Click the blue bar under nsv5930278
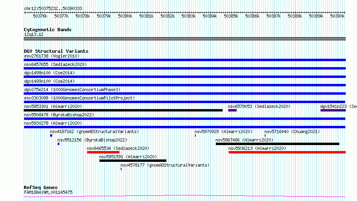The width and height of the screenshot is (357, 201). [185, 127]
